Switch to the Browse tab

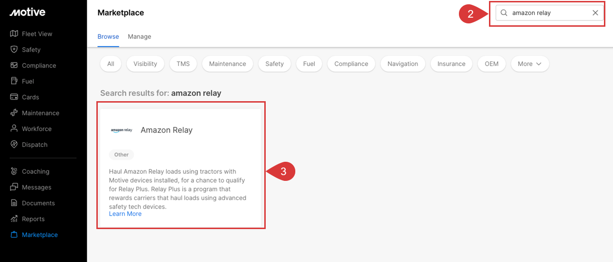click(108, 36)
